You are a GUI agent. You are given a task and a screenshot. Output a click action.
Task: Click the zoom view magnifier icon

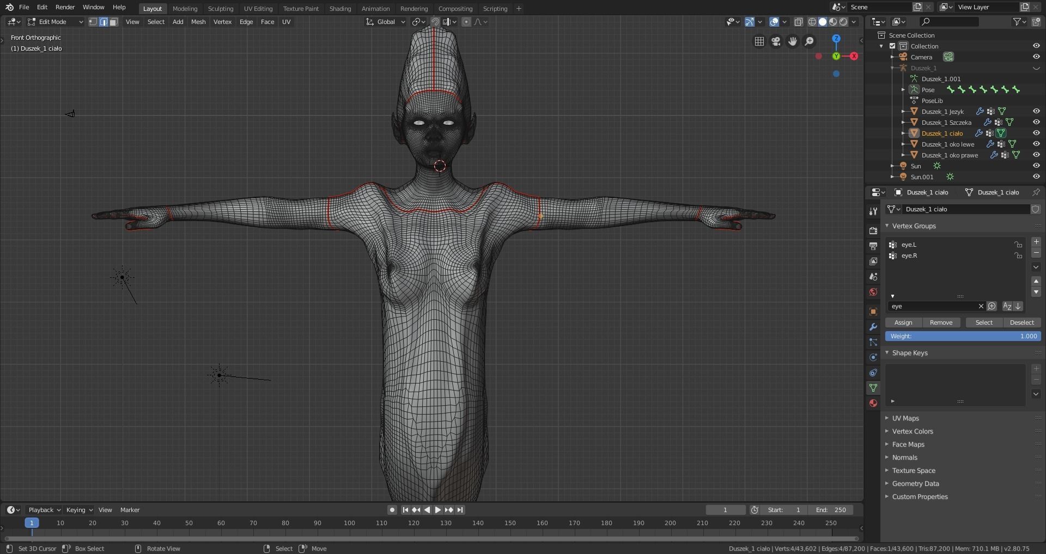click(810, 41)
